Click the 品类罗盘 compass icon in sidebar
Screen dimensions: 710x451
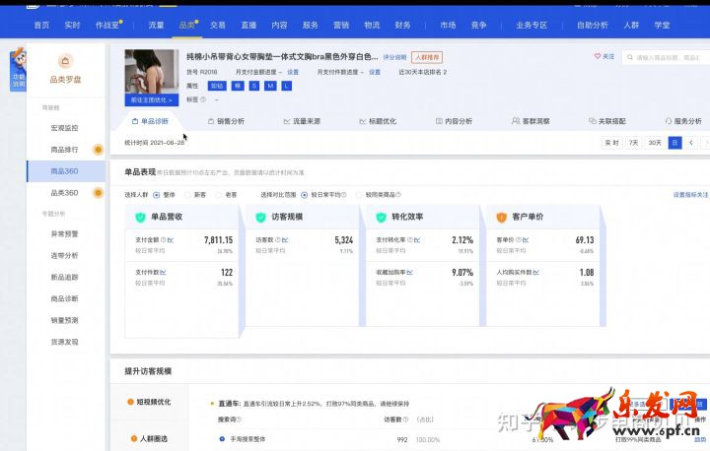point(65,61)
